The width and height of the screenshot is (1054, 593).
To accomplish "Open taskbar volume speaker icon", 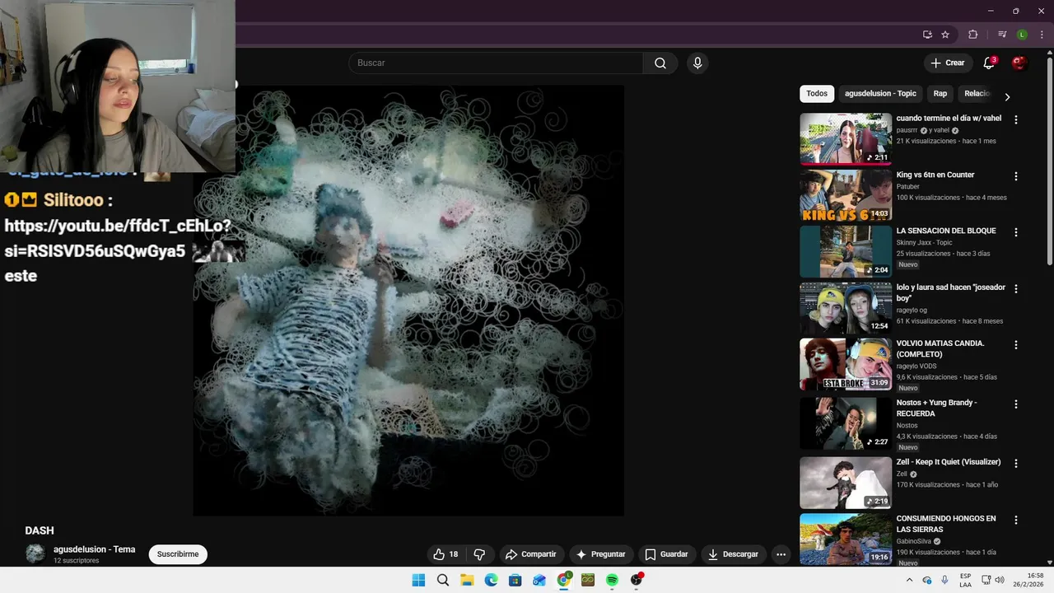I will coord(999,580).
